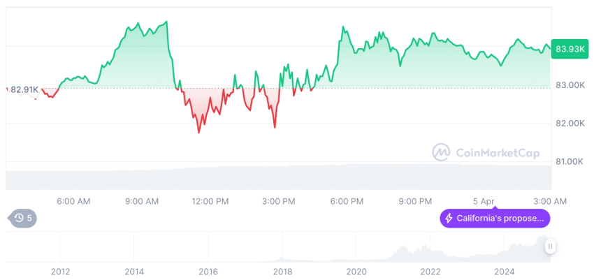Click the 82.91K opening price label
Screen dimensions: 601x280
click(x=24, y=89)
